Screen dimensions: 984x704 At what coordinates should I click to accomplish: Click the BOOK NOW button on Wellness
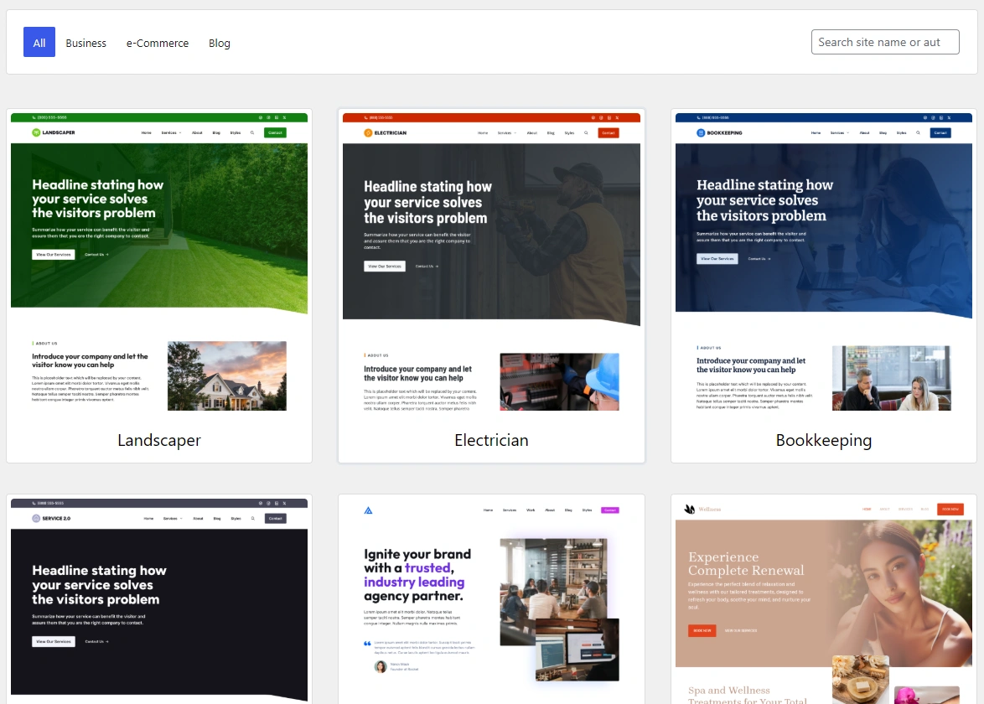[x=950, y=509]
